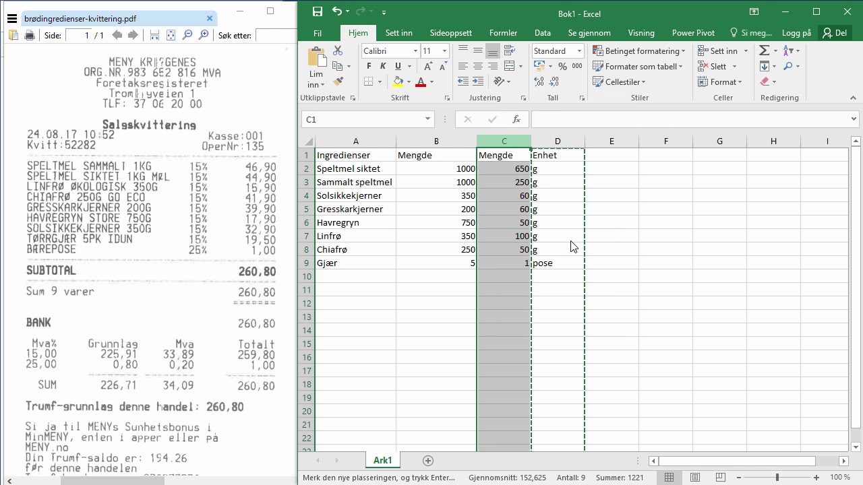Viewport: 863px width, 485px height.
Task: Click AutoSum sigma icon
Action: tap(765, 51)
